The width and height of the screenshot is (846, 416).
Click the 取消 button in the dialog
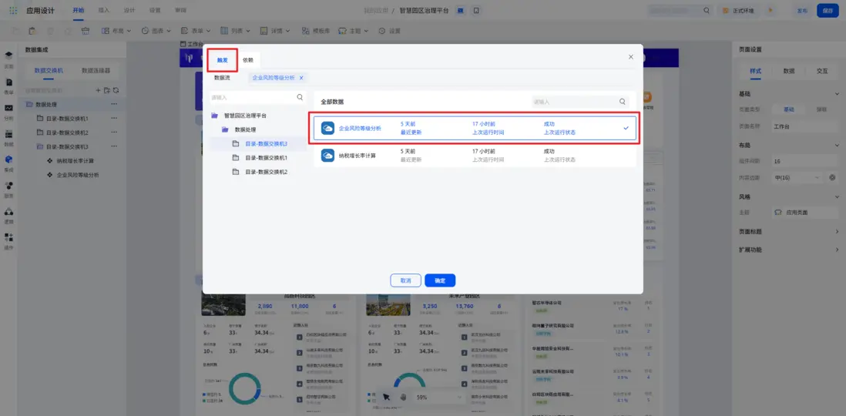click(x=406, y=280)
